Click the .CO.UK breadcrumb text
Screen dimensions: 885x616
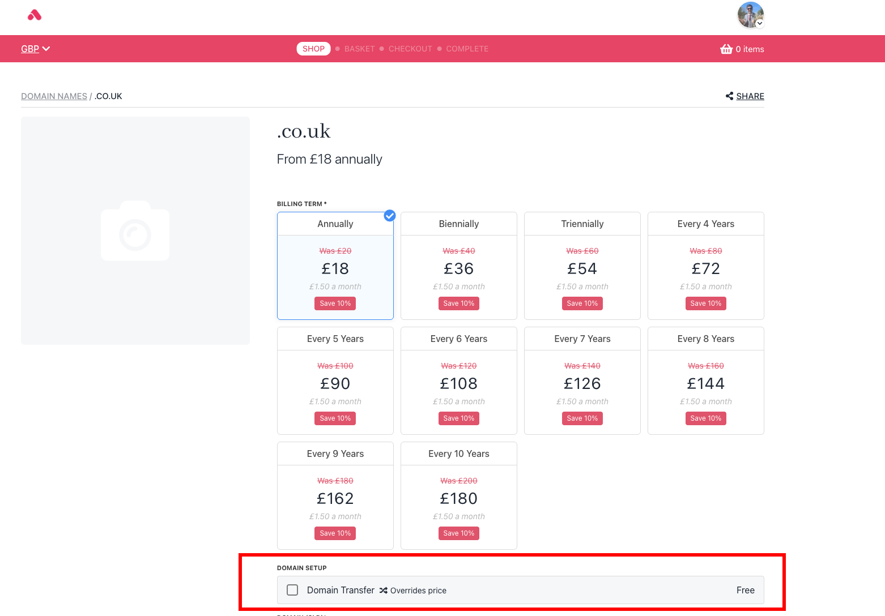(x=108, y=96)
